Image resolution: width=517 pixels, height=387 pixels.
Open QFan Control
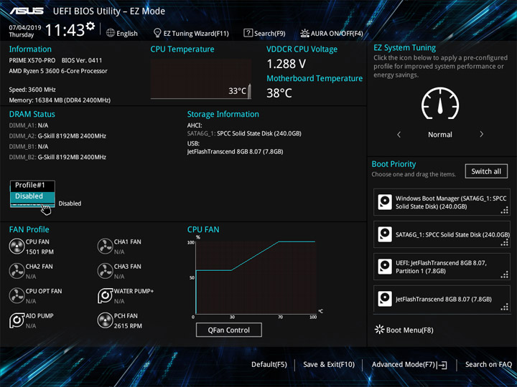229,330
